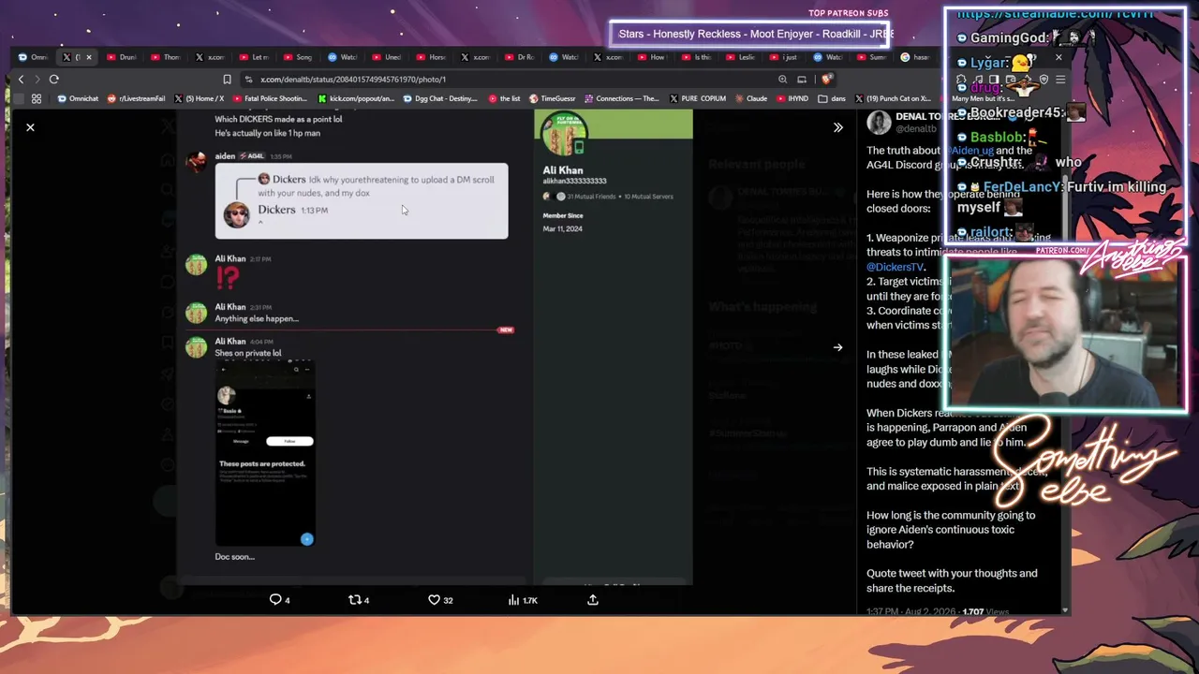View tweet analytics via bar chart icon

pos(513,600)
